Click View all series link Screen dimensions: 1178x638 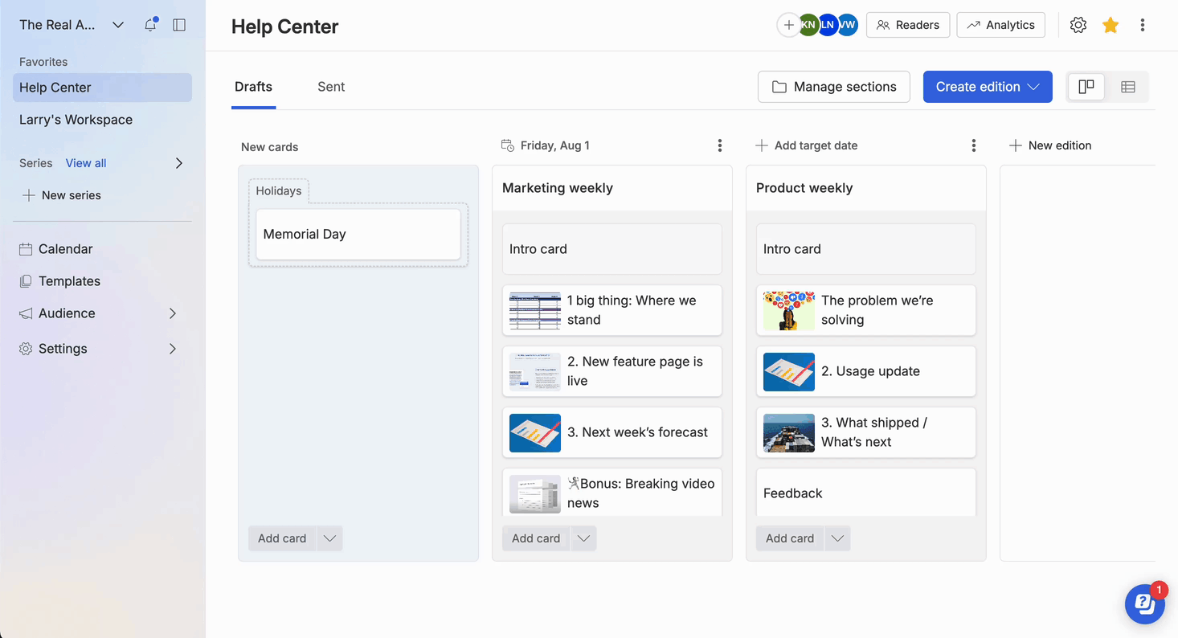click(86, 163)
